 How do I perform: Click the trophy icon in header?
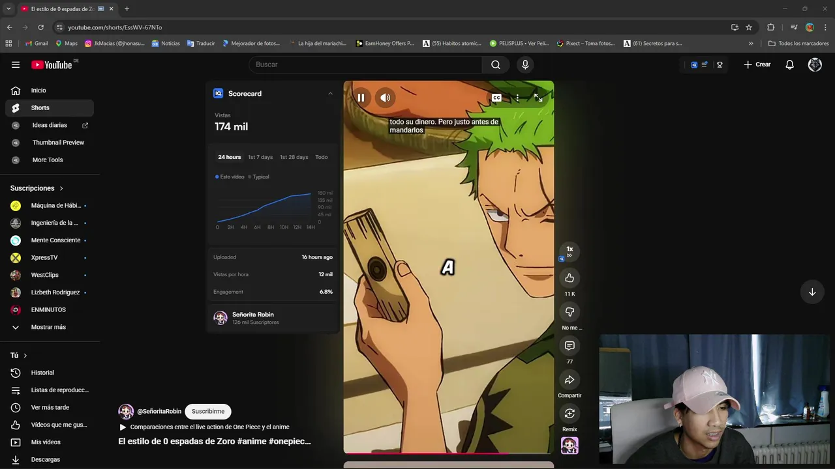click(x=720, y=64)
